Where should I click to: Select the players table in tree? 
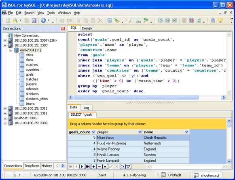[31, 84]
